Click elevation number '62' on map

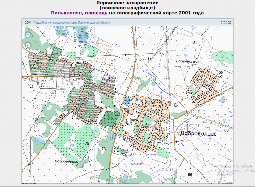tap(176, 106)
